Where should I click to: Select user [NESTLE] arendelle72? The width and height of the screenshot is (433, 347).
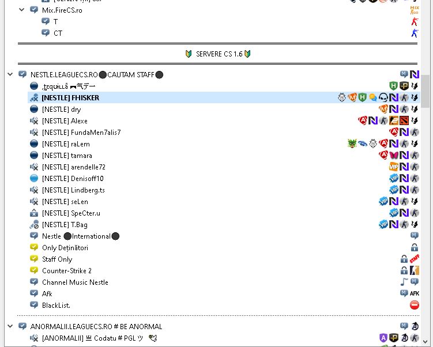tap(73, 167)
